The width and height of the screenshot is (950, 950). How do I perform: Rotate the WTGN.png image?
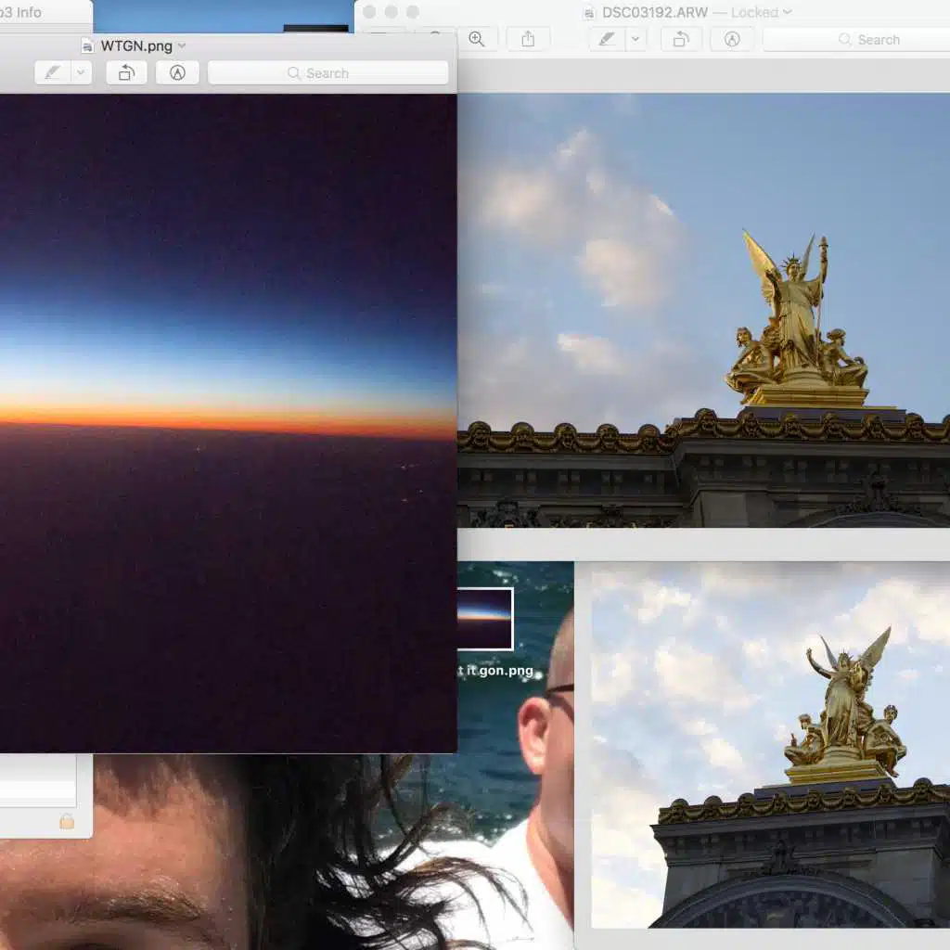click(x=126, y=73)
